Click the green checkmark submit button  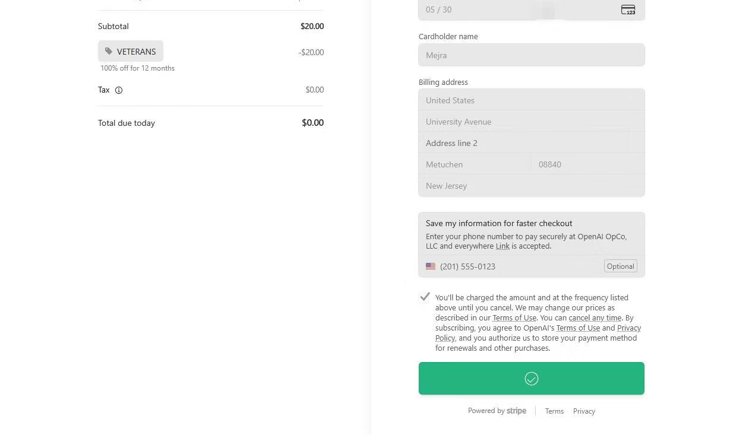(x=531, y=379)
